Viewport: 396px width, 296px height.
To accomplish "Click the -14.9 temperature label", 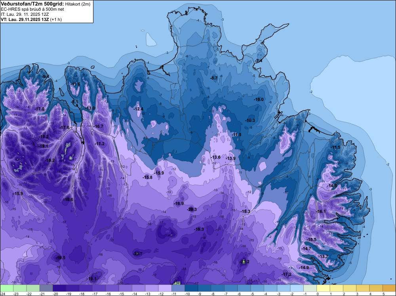I will [x=304, y=268].
